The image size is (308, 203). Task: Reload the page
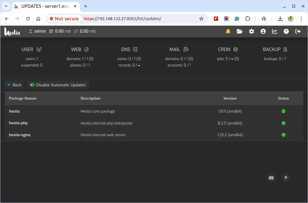[x=28, y=19]
